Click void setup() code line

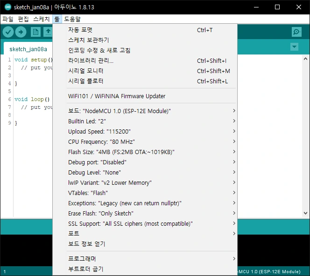(x=33, y=60)
